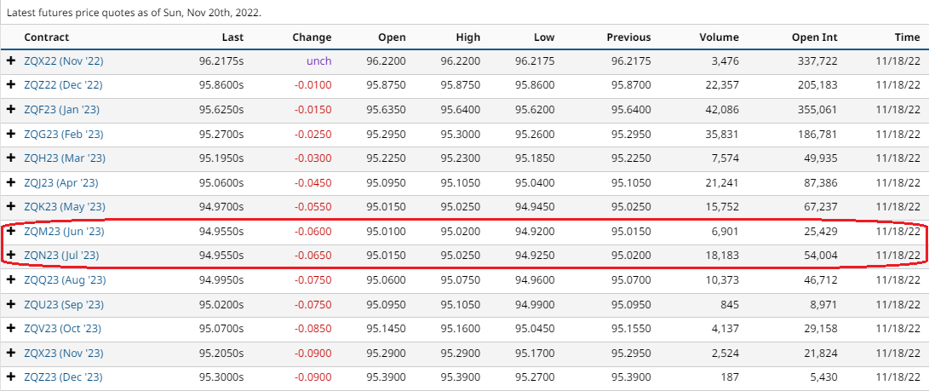
Task: Click plus icon beside ZQQ23 (Aug '23)
Action: [11, 280]
